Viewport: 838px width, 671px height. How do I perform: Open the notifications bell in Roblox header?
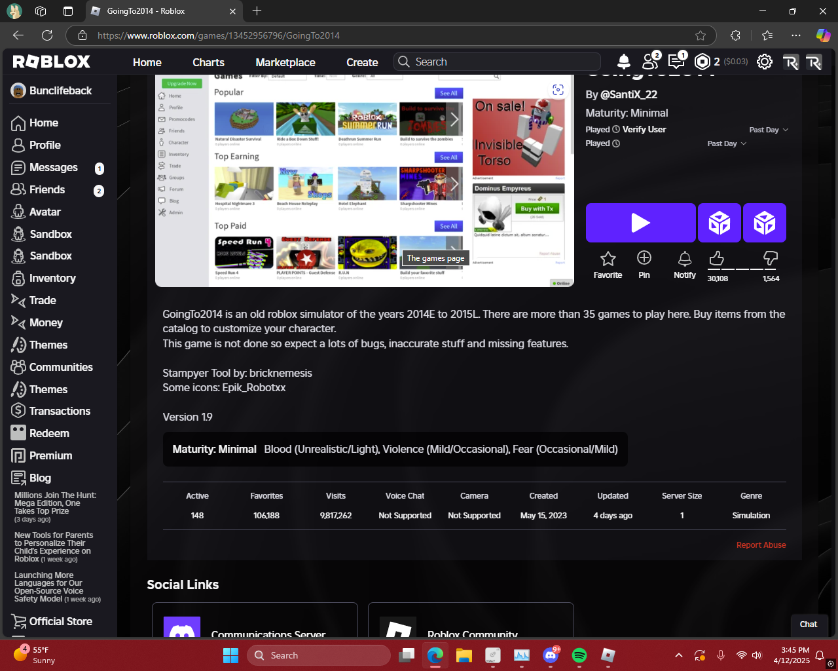tap(624, 62)
